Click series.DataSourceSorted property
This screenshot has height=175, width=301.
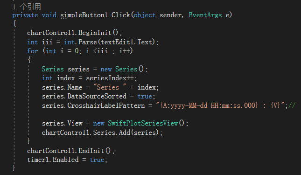[x=84, y=96]
